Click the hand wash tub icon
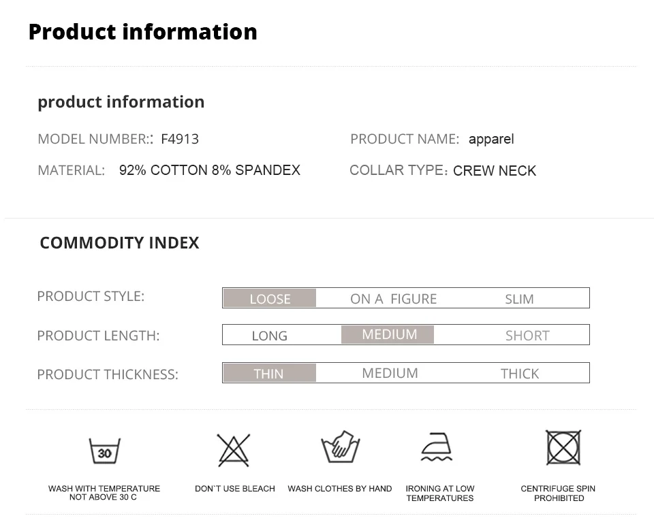Screen dimensions: 654x531 click(341, 447)
